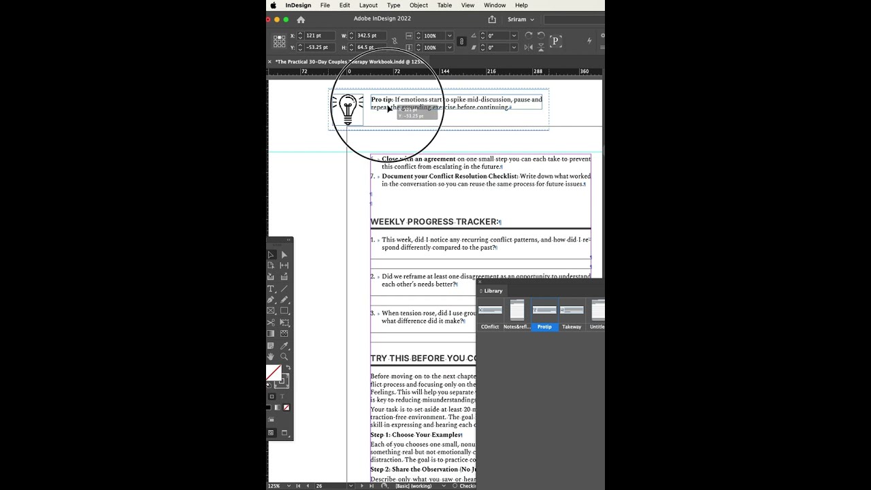This screenshot has height=490, width=871.
Task: Apply gradient swatch button
Action: coord(277,408)
